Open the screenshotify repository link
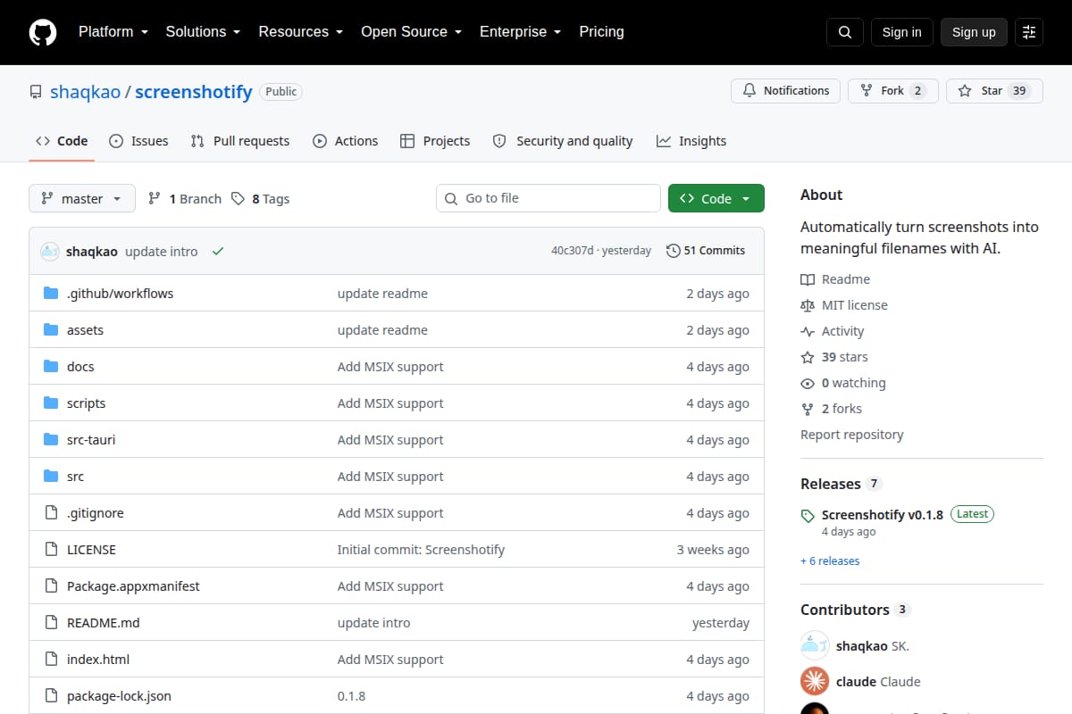This screenshot has height=714, width=1072. click(194, 92)
